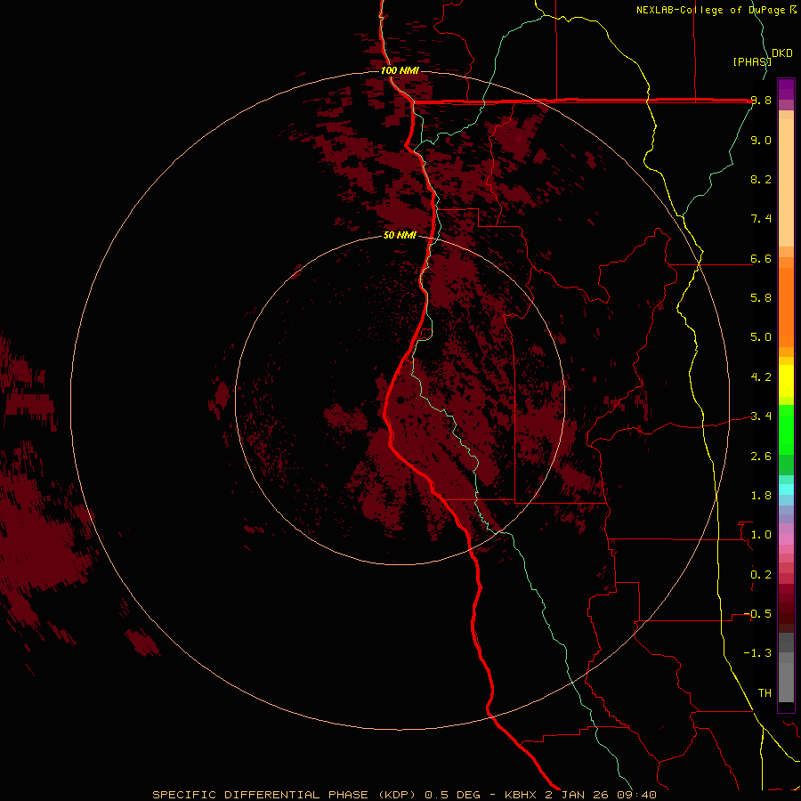Click the 09:40 timestamp in the caption
The width and height of the screenshot is (801, 801).
point(638,795)
